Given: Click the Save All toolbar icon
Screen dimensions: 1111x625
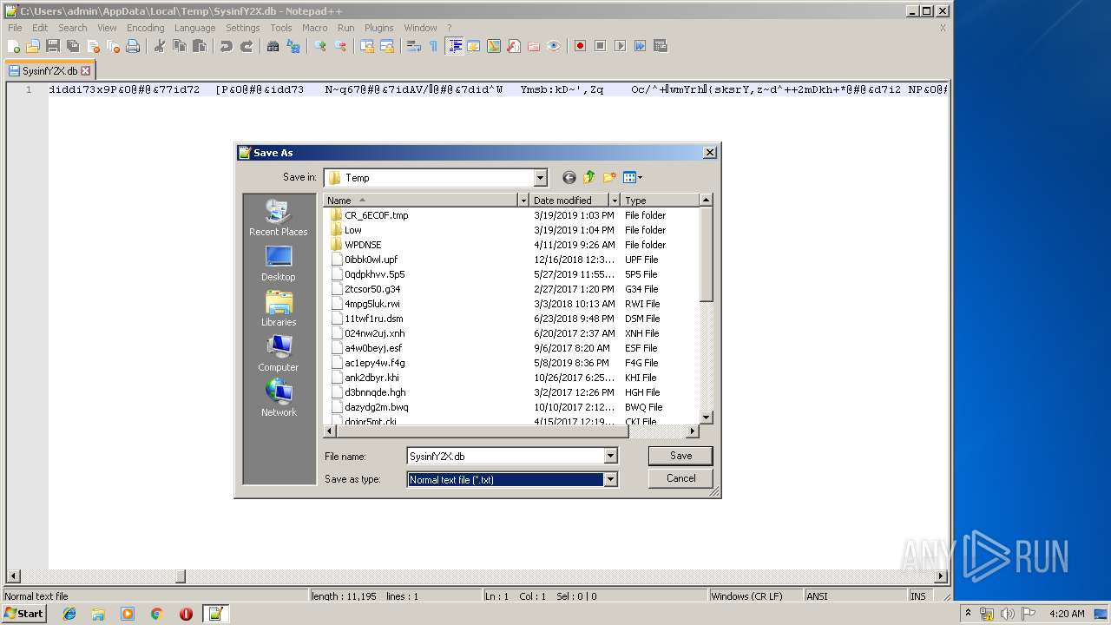Looking at the screenshot, I should [73, 46].
